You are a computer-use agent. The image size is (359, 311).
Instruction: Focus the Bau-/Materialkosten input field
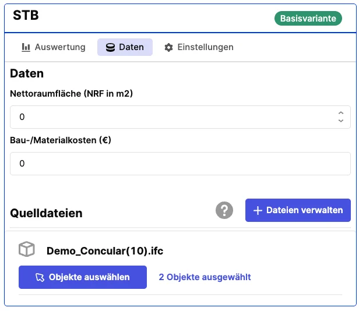(181, 164)
